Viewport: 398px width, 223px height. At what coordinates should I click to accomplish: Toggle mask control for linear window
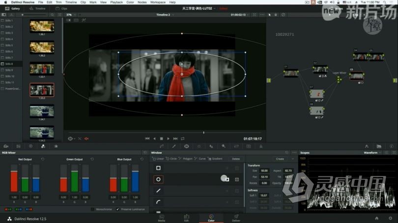[237, 168]
